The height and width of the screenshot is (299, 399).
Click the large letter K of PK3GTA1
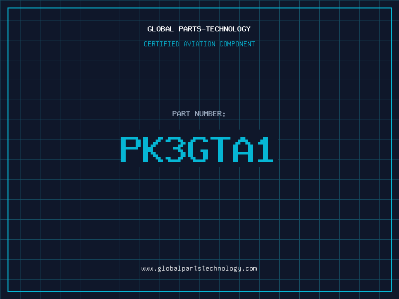(x=153, y=149)
